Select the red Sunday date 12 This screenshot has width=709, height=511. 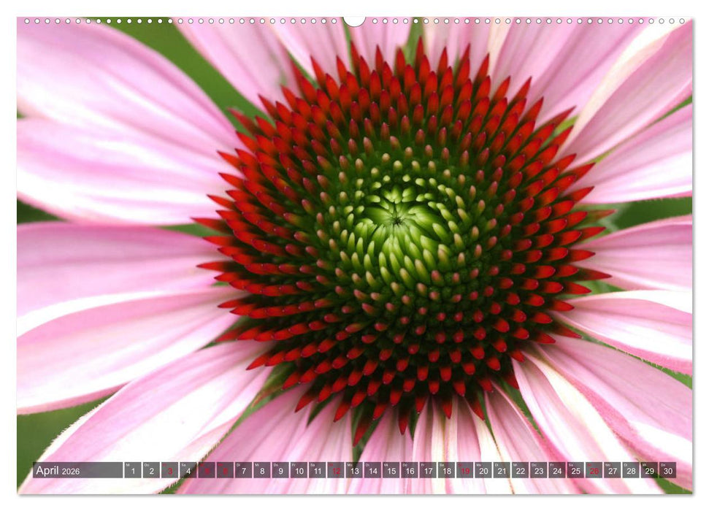336,470
